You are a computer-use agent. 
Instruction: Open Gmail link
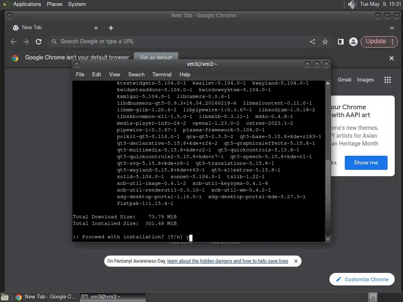(344, 80)
